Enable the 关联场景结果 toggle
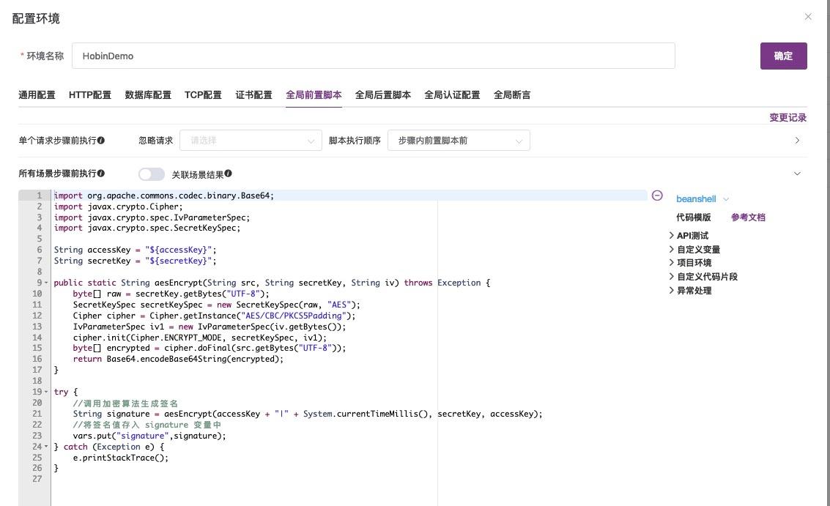The width and height of the screenshot is (830, 506). point(152,174)
